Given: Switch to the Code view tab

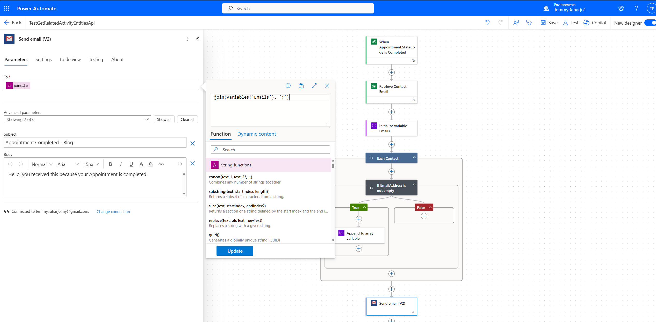Looking at the screenshot, I should coord(70,60).
